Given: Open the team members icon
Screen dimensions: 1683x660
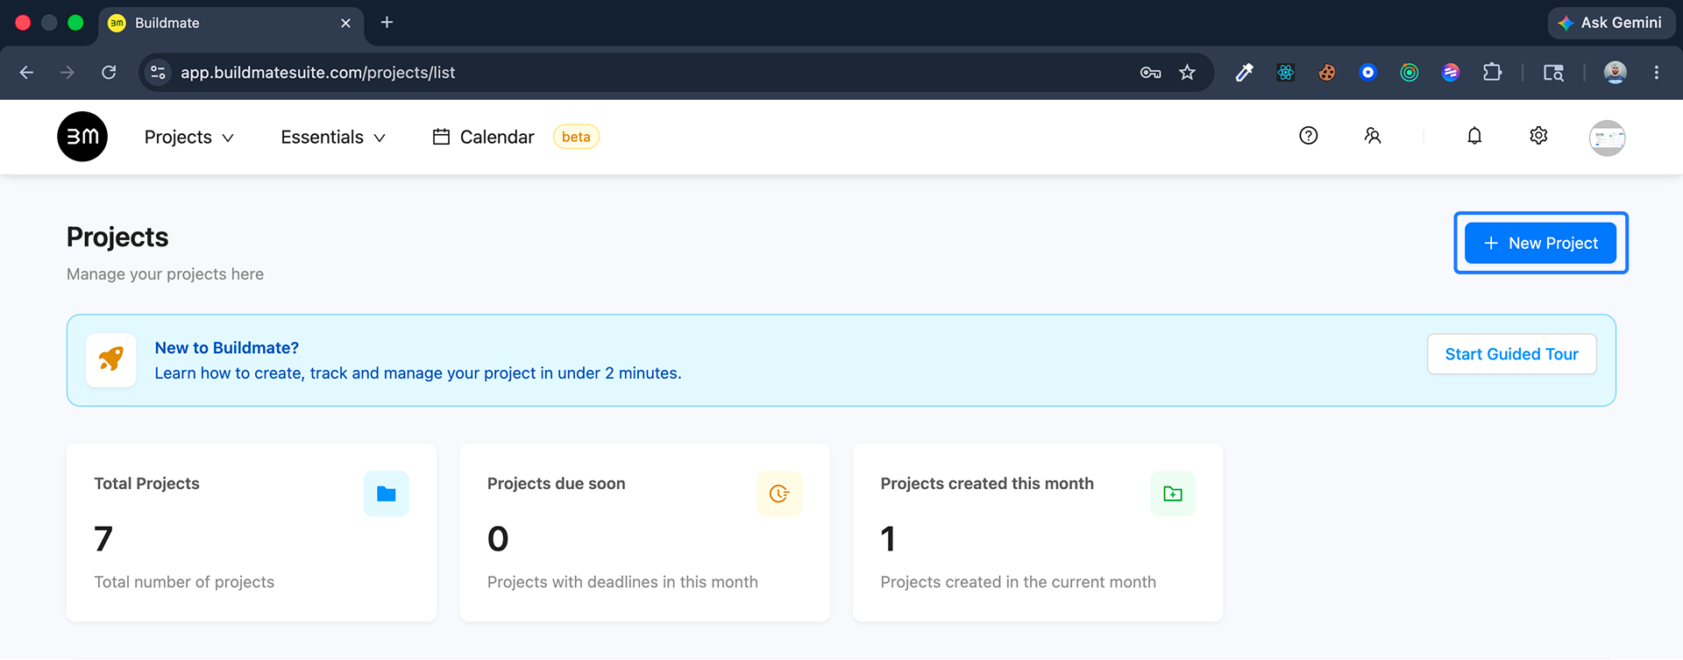Looking at the screenshot, I should click(x=1373, y=136).
